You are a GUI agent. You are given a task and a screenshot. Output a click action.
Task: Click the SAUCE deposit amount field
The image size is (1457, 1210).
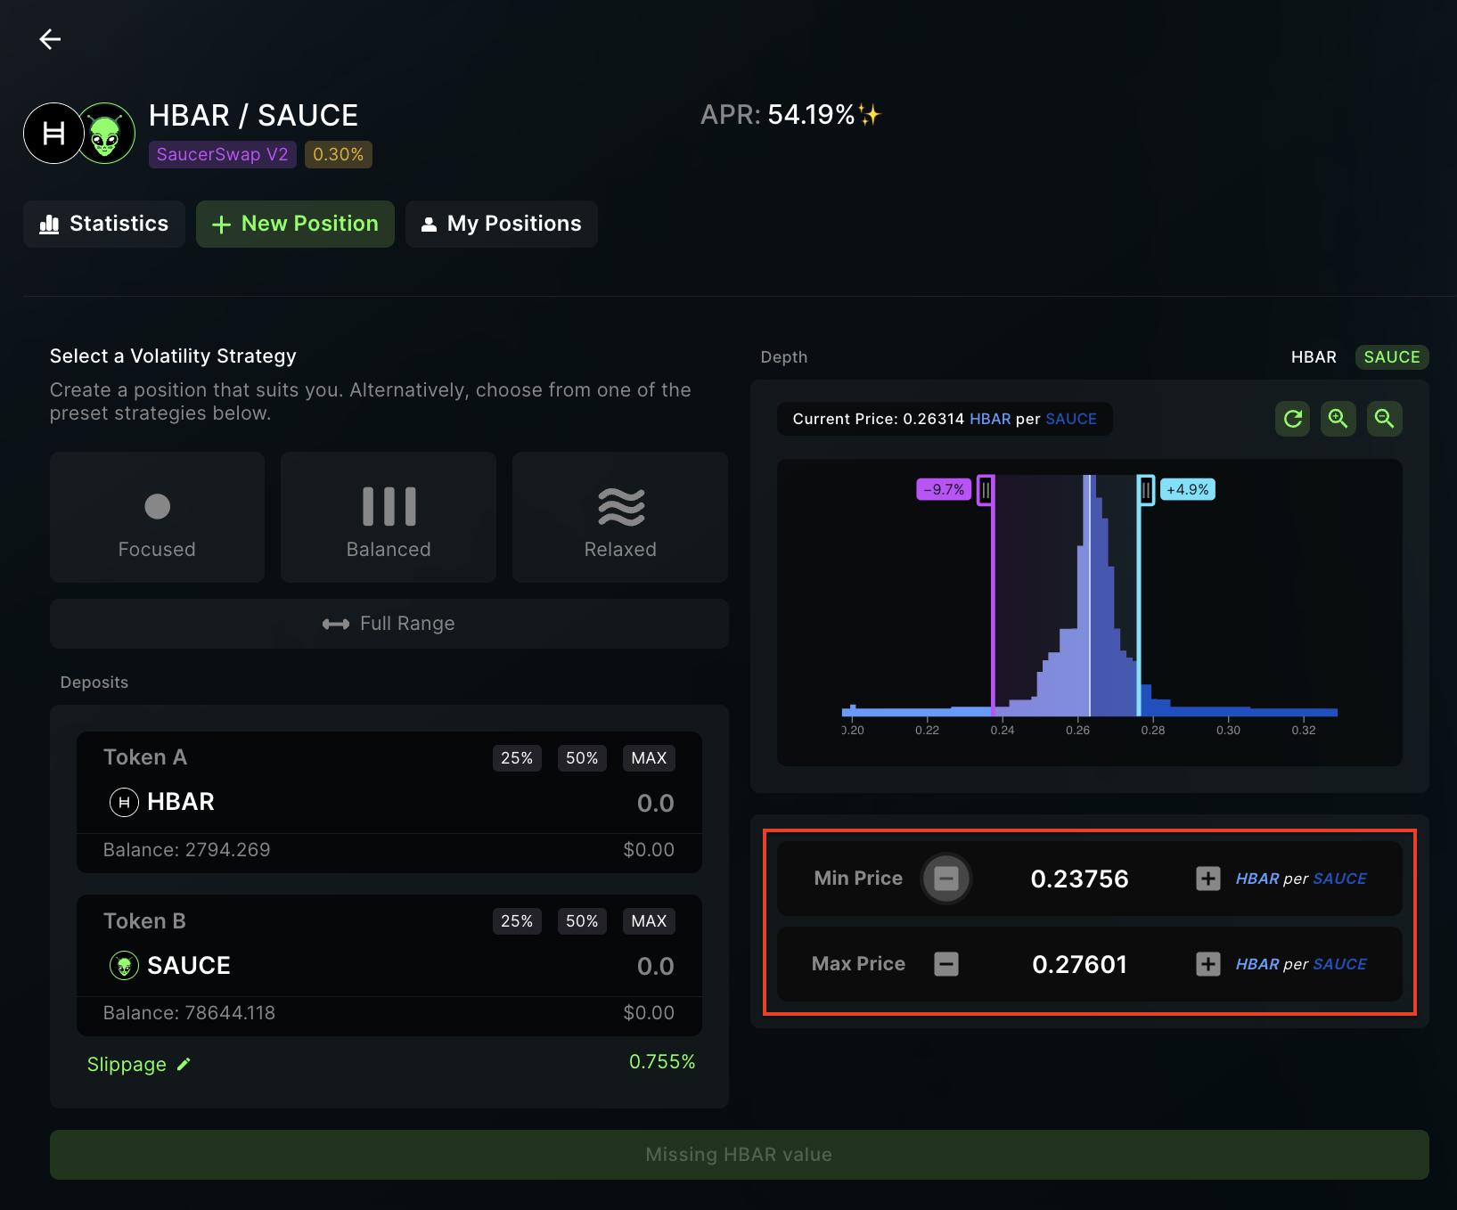point(654,966)
